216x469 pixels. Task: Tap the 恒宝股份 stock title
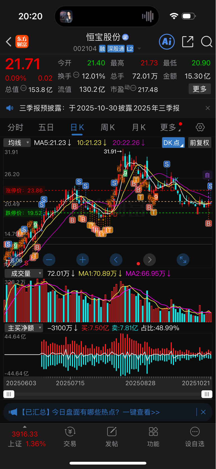103,37
